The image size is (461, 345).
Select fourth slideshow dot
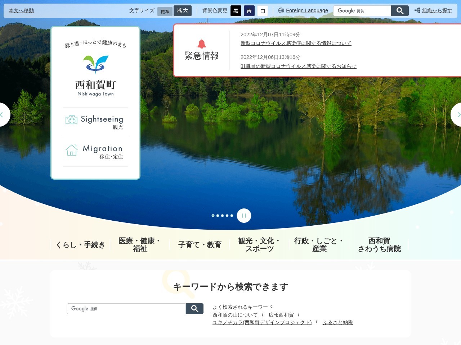(x=227, y=216)
